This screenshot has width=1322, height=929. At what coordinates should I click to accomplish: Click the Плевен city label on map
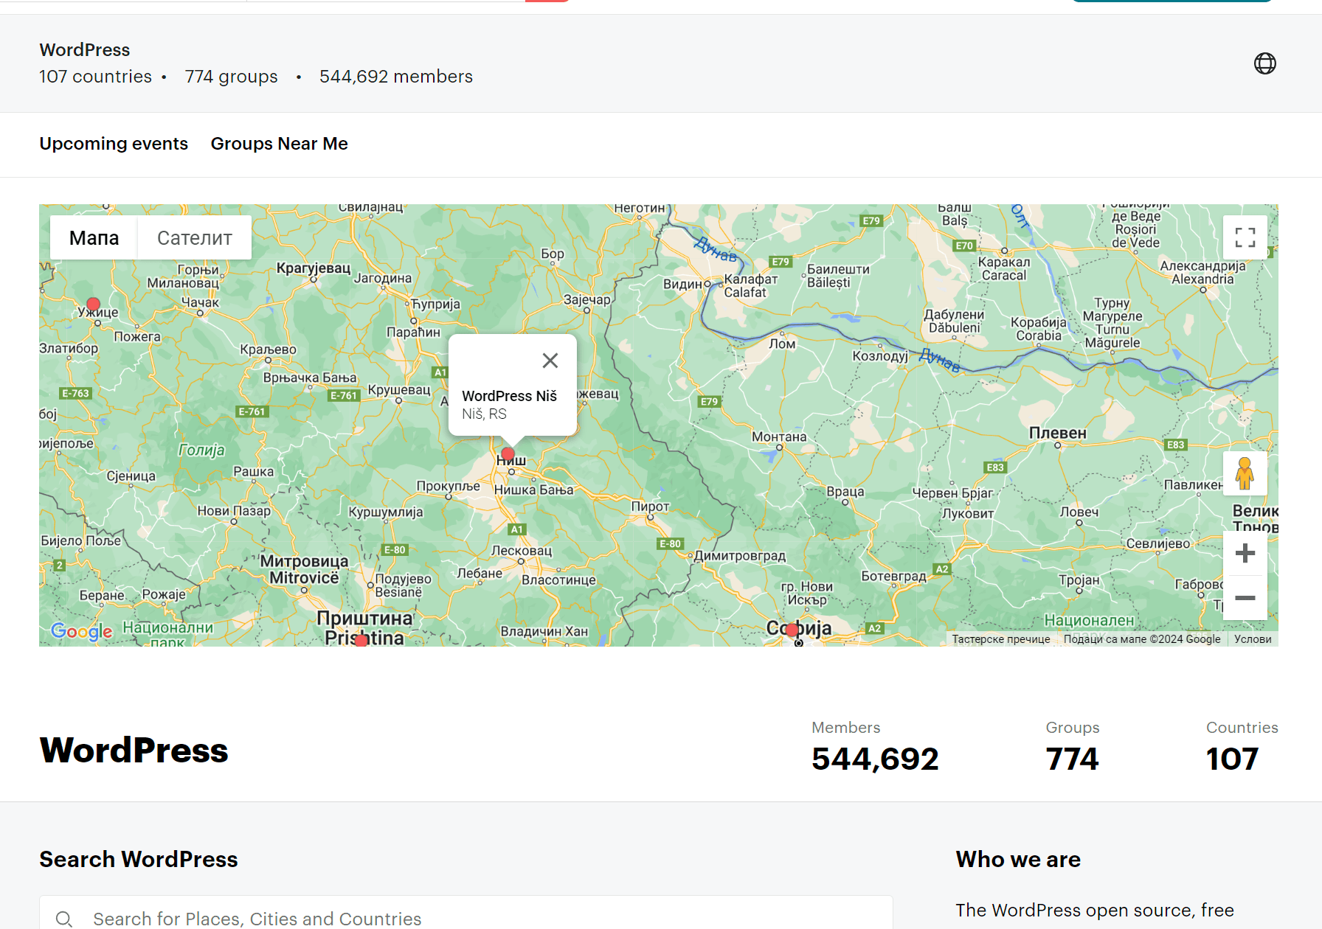point(1057,434)
